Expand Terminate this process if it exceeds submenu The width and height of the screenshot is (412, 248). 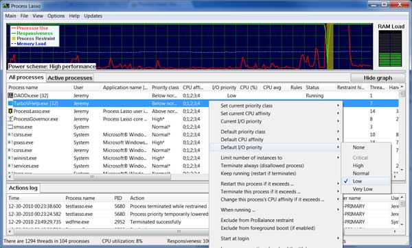pyautogui.click(x=276, y=192)
